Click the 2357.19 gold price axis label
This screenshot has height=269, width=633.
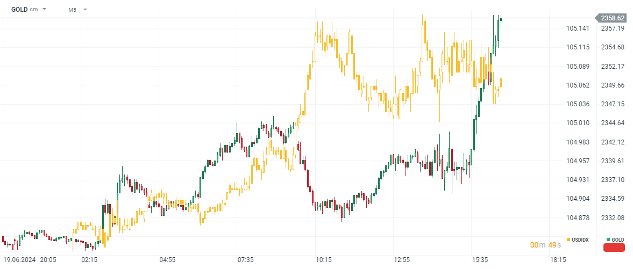[613, 28]
